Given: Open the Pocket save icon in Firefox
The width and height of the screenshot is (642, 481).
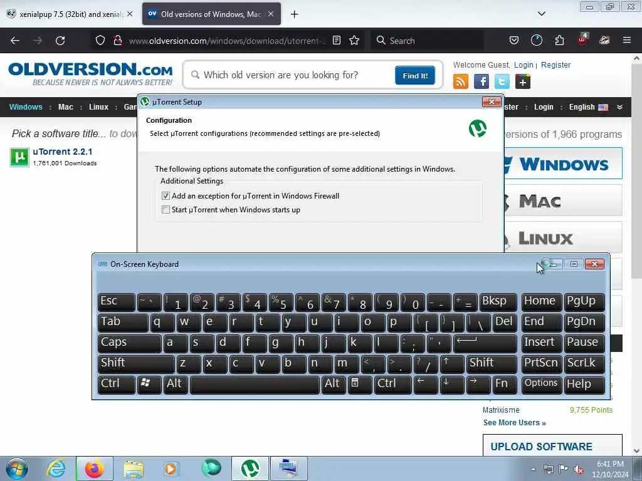Looking at the screenshot, I should pyautogui.click(x=514, y=41).
